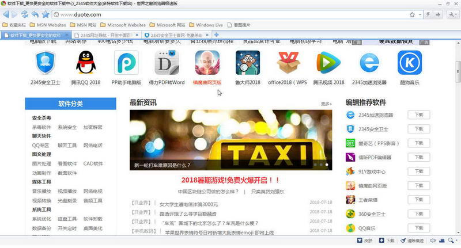Open the Windows Live bookmark folder
The image size is (461, 248).
[206, 25]
